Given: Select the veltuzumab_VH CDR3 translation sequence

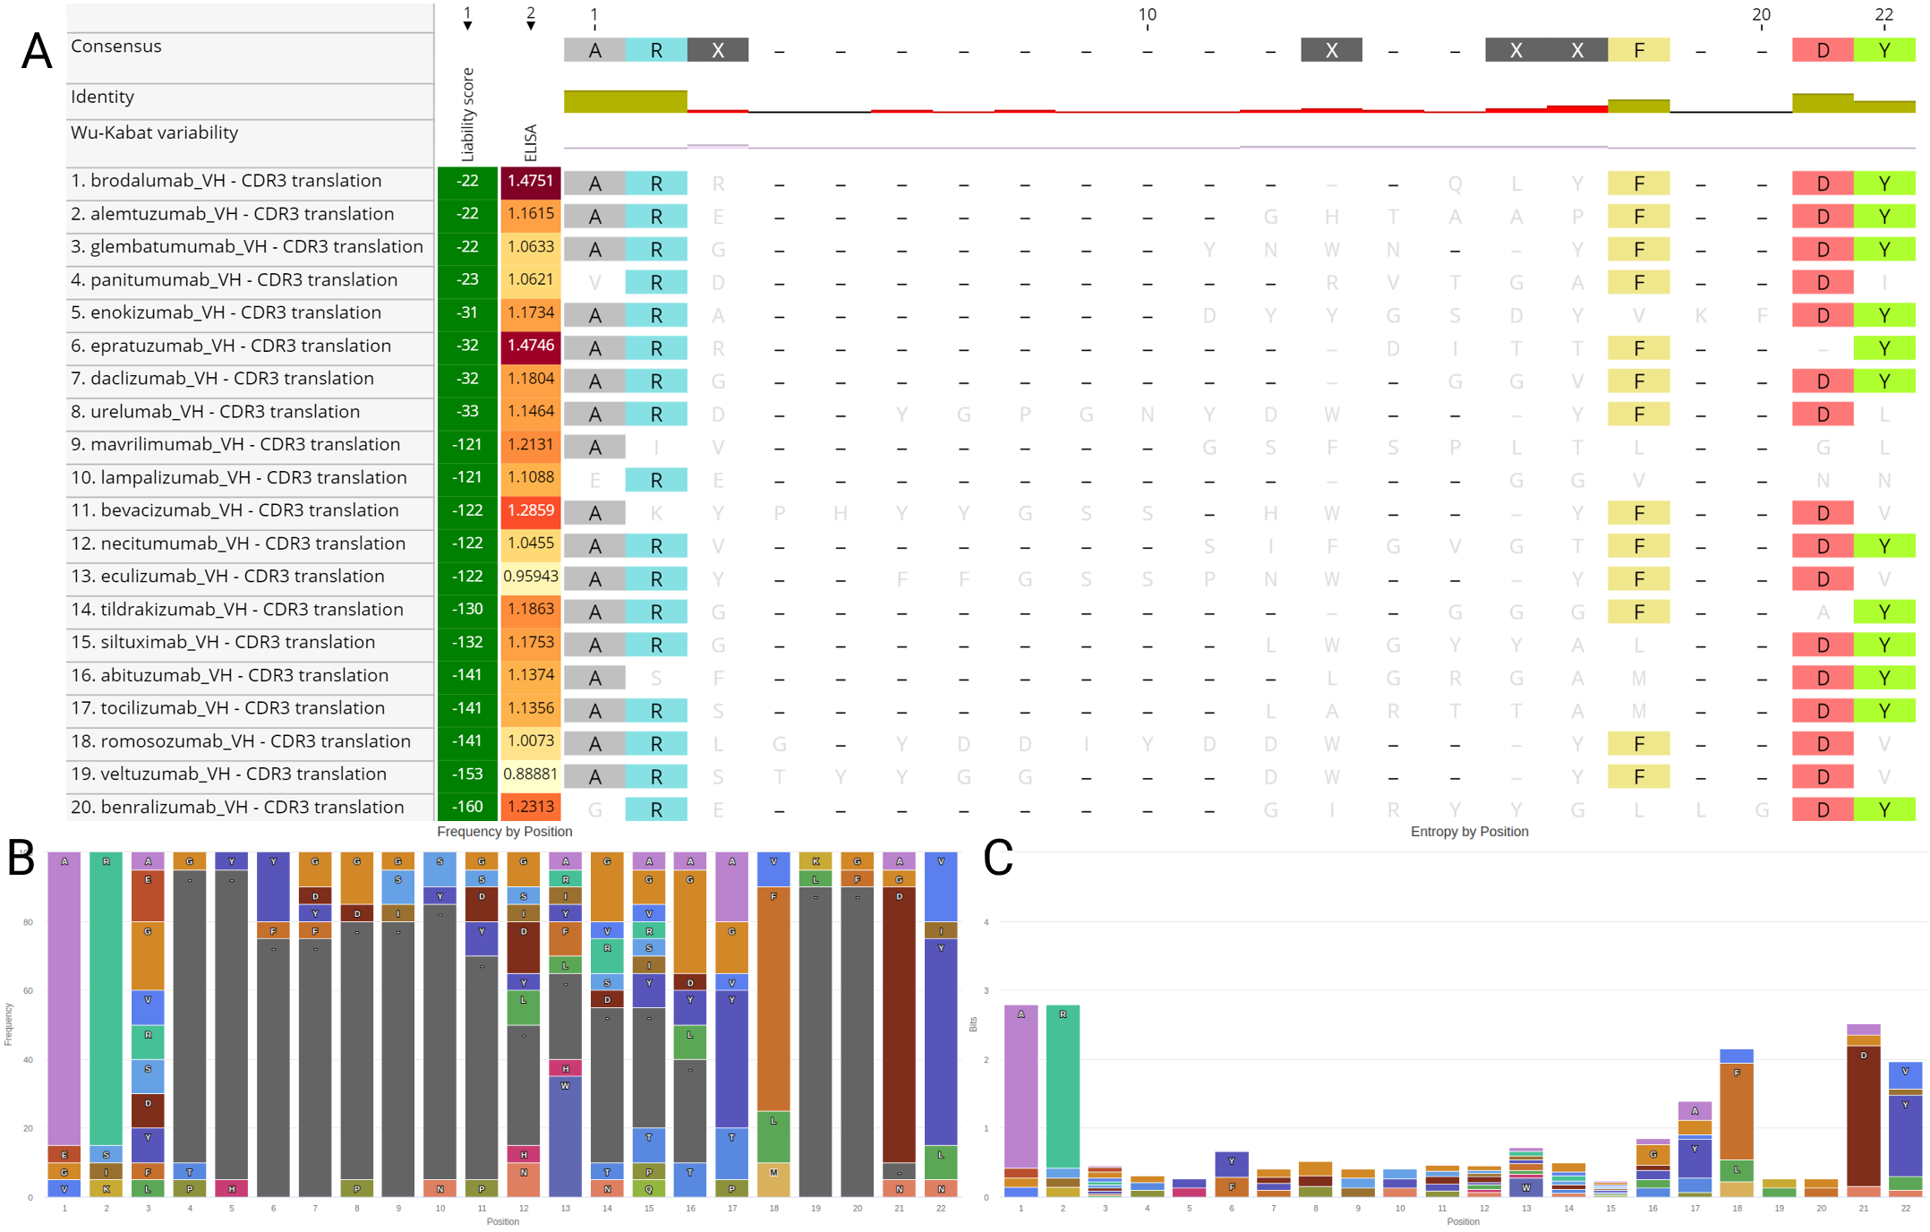Looking at the screenshot, I should pos(228,774).
